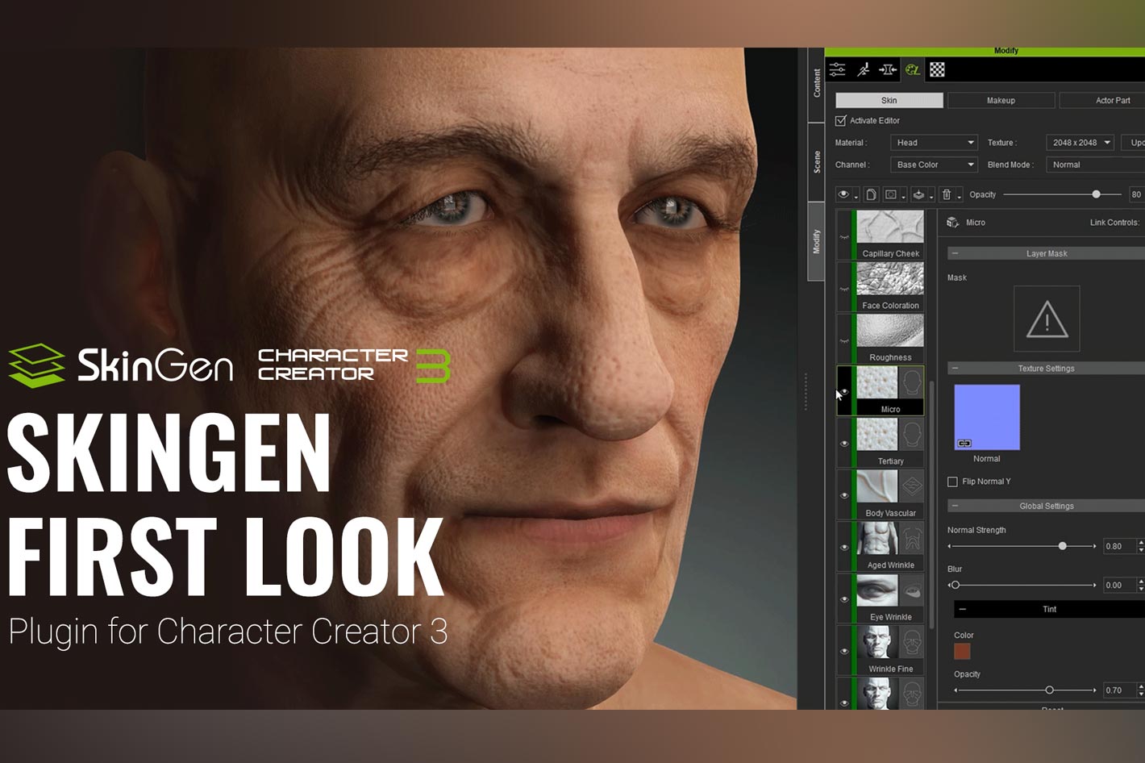Collapse the Global Settings section
Image resolution: width=1145 pixels, height=763 pixels.
(x=955, y=507)
